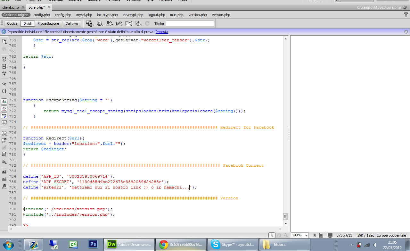Remove comment from selected code
This screenshot has width=410, height=251.
point(4,140)
